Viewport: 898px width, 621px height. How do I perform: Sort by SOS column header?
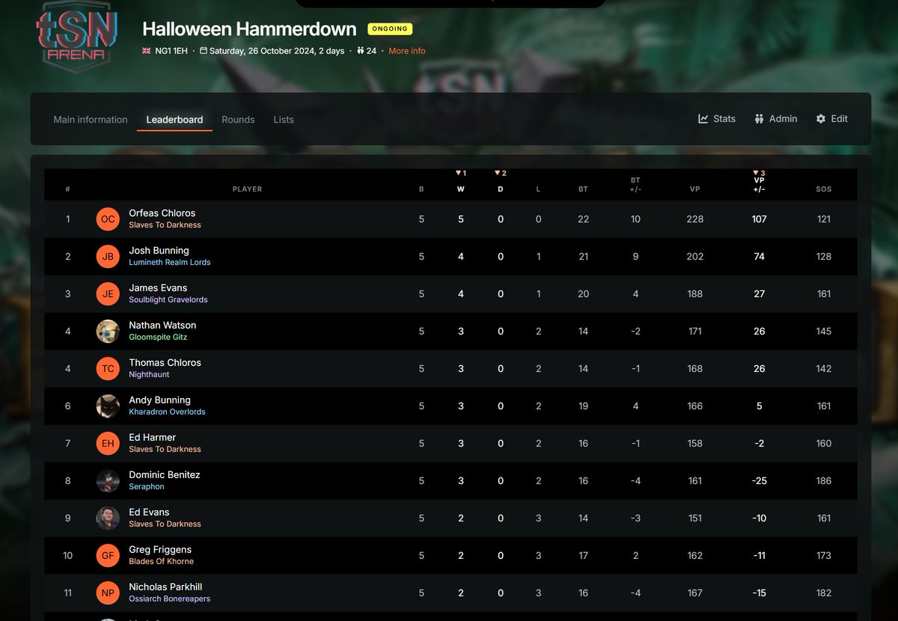[824, 189]
